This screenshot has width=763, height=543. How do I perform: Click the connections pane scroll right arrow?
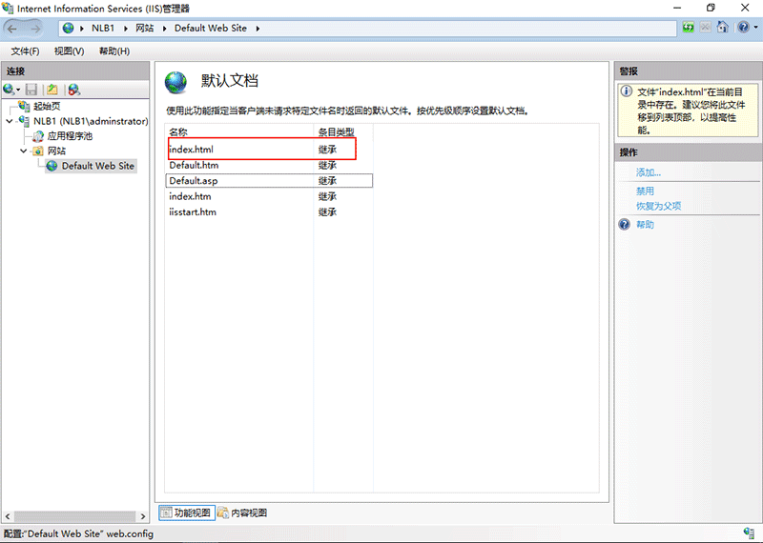click(x=142, y=516)
